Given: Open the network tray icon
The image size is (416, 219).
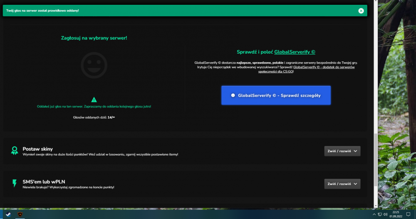Looking at the screenshot, I should tap(380, 214).
